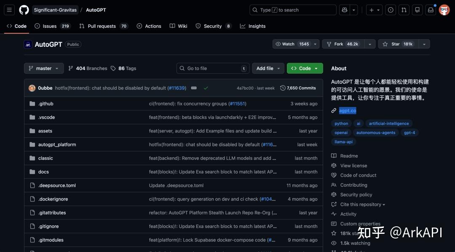Expand Cite this repository dropdown

coord(362,204)
